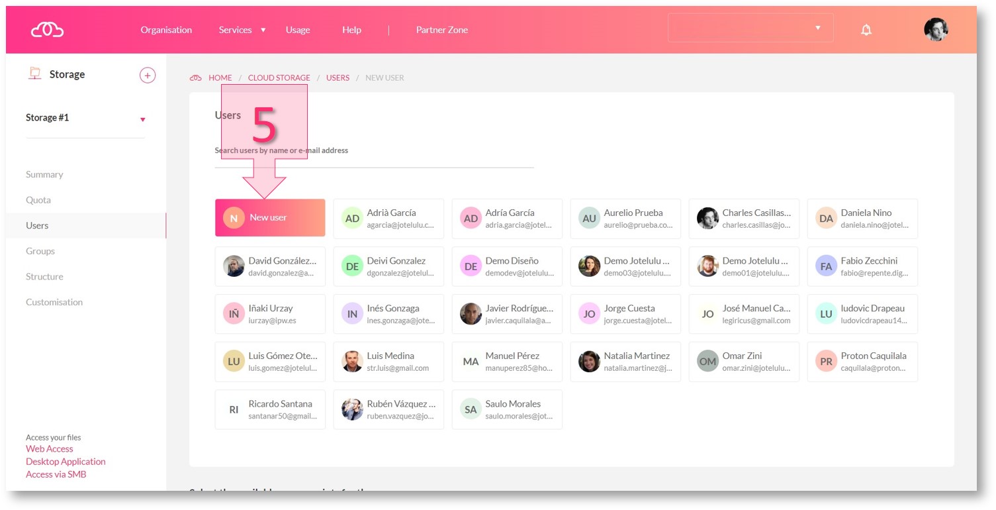Click Luis Medina's profile photo

(352, 362)
